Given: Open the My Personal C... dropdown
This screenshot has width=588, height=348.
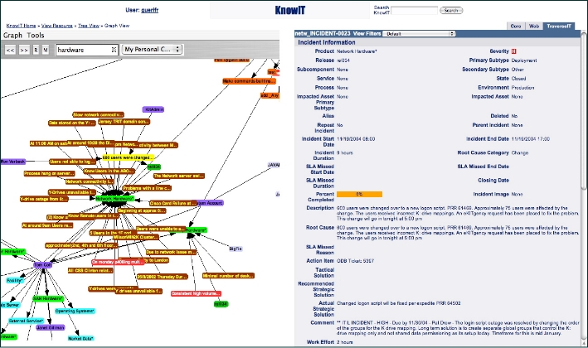Looking at the screenshot, I should point(152,50).
